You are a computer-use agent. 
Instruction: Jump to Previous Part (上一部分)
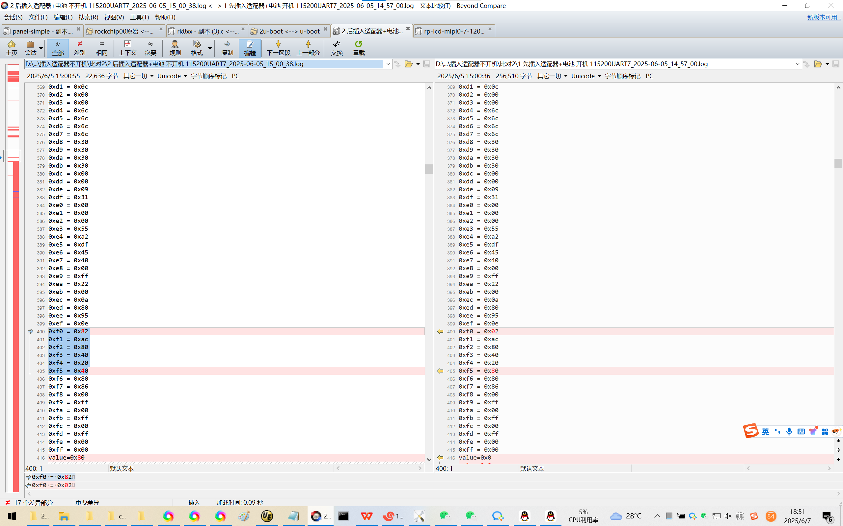pos(308,48)
